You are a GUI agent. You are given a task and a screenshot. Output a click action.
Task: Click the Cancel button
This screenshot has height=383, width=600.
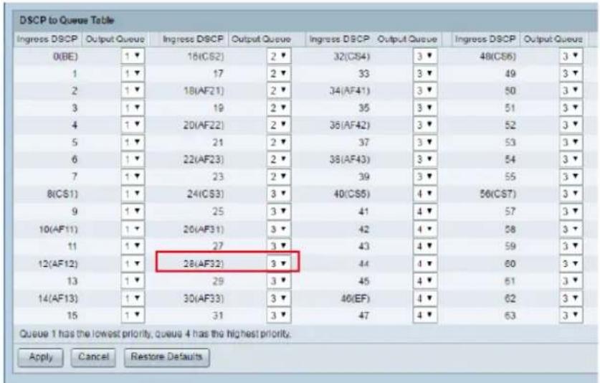(93, 357)
